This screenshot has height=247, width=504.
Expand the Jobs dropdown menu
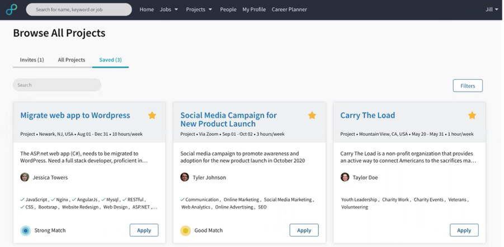click(169, 9)
